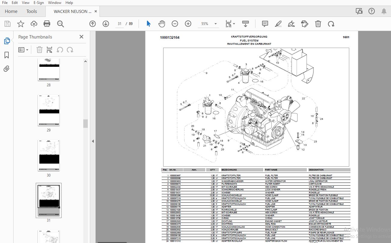Click the ADAPTER BACK FLOW part name

276,241
